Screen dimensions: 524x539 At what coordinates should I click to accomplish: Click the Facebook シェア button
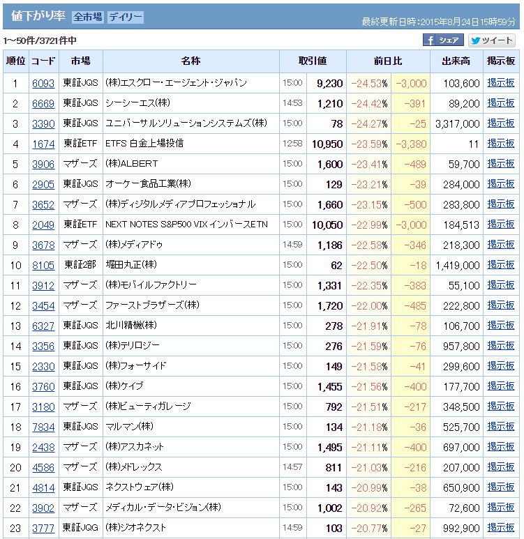coord(443,40)
